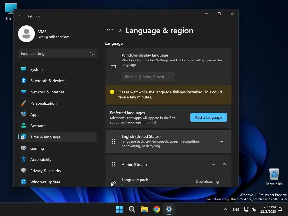Launch Google Chrome from the taskbar
288x216 pixels.
156,209
